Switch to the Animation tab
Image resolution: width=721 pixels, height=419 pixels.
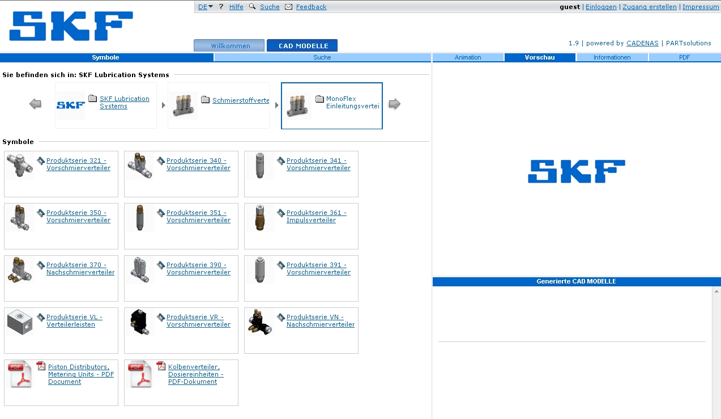(x=468, y=57)
